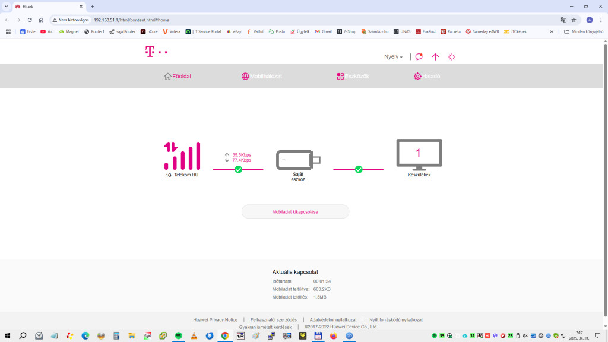This screenshot has height=342, width=608.
Task: Open the Gmail bookmark
Action: click(x=324, y=32)
